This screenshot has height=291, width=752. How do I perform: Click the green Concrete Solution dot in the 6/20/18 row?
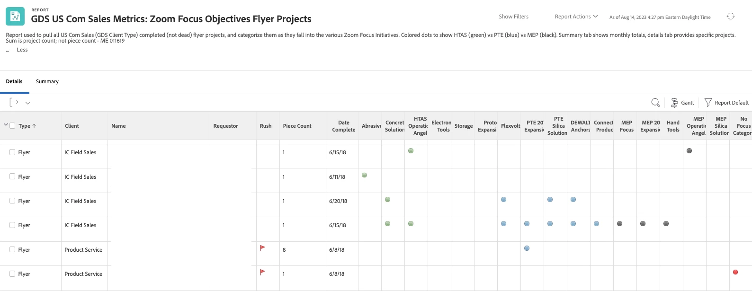pyautogui.click(x=387, y=200)
